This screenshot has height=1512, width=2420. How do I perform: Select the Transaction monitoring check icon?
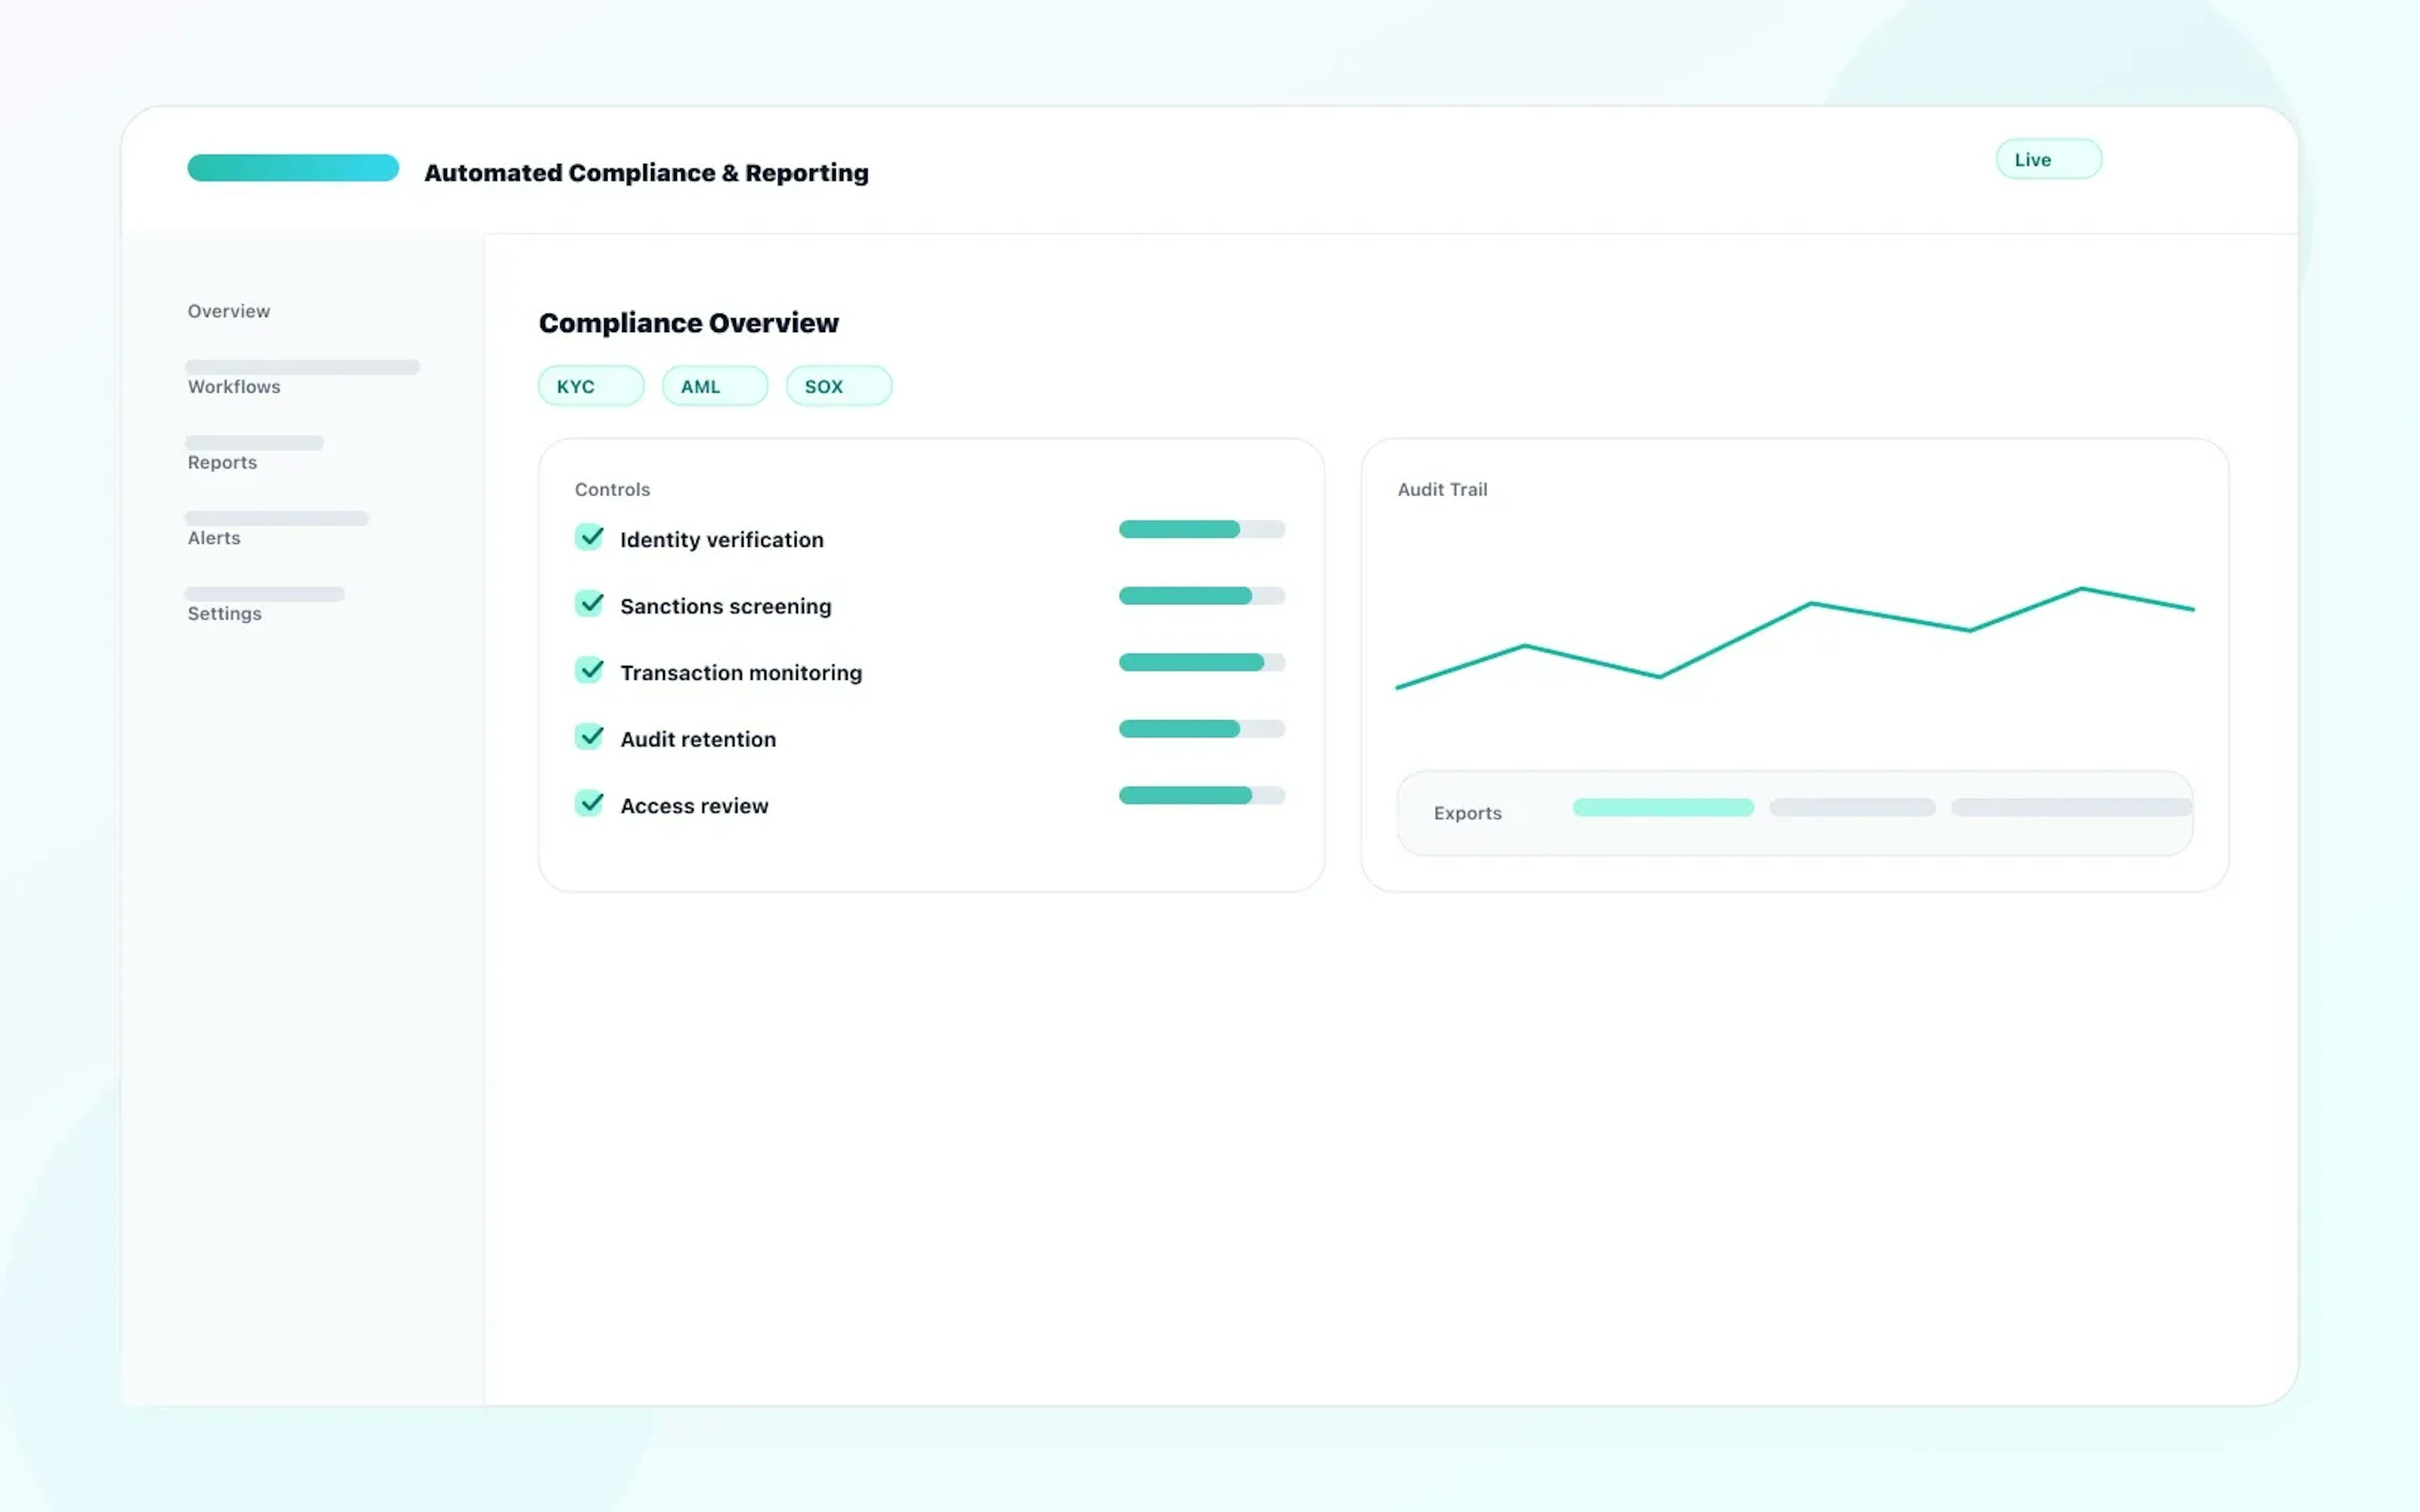(x=590, y=670)
